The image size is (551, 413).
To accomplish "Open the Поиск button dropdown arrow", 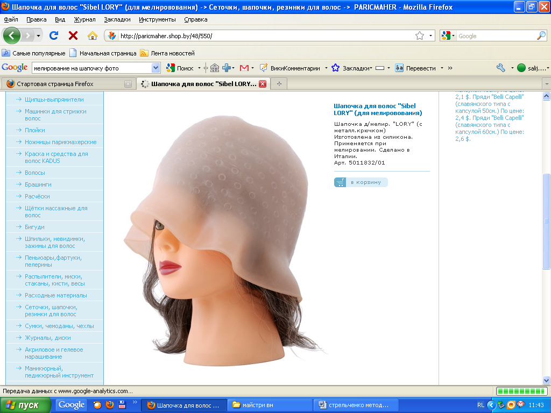I will 199,68.
